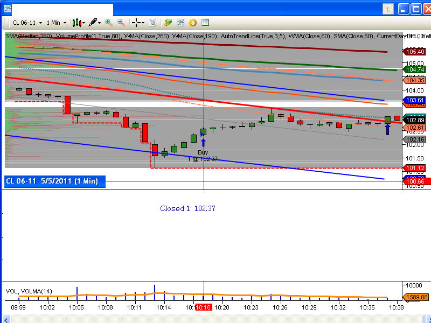The image size is (431, 323).
Task: Open the strategies toolbar icon
Action: 168,23
